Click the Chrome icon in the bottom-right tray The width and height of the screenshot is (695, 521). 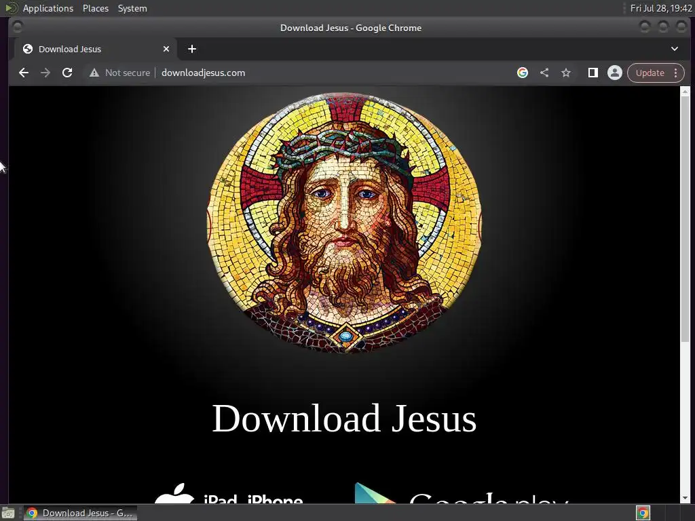click(x=643, y=513)
